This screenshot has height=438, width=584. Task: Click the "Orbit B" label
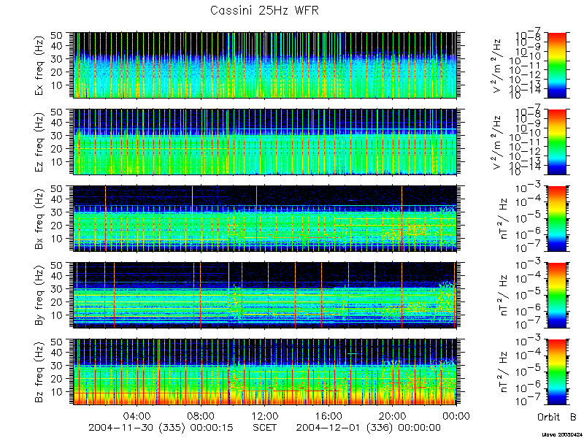click(x=557, y=417)
